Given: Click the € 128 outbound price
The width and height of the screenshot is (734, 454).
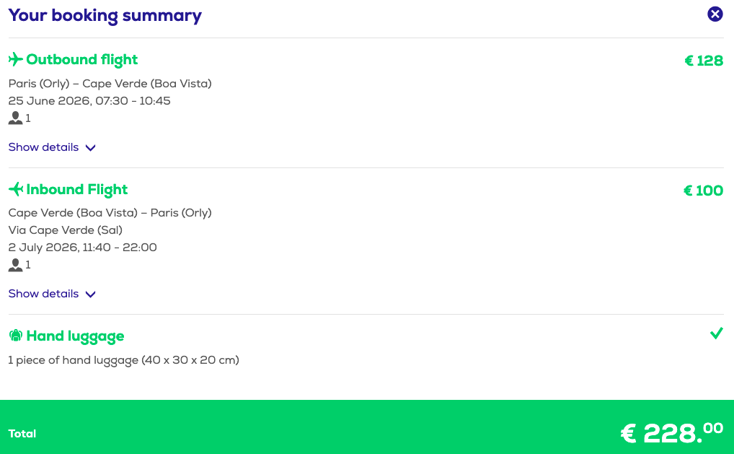Looking at the screenshot, I should coord(703,61).
